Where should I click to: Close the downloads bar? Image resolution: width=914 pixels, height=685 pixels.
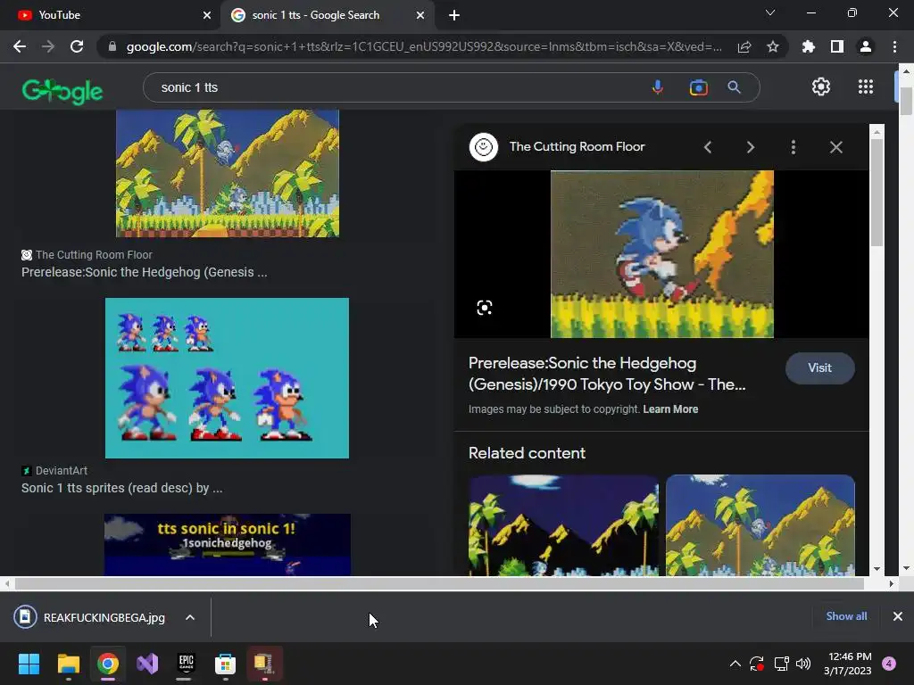898,616
